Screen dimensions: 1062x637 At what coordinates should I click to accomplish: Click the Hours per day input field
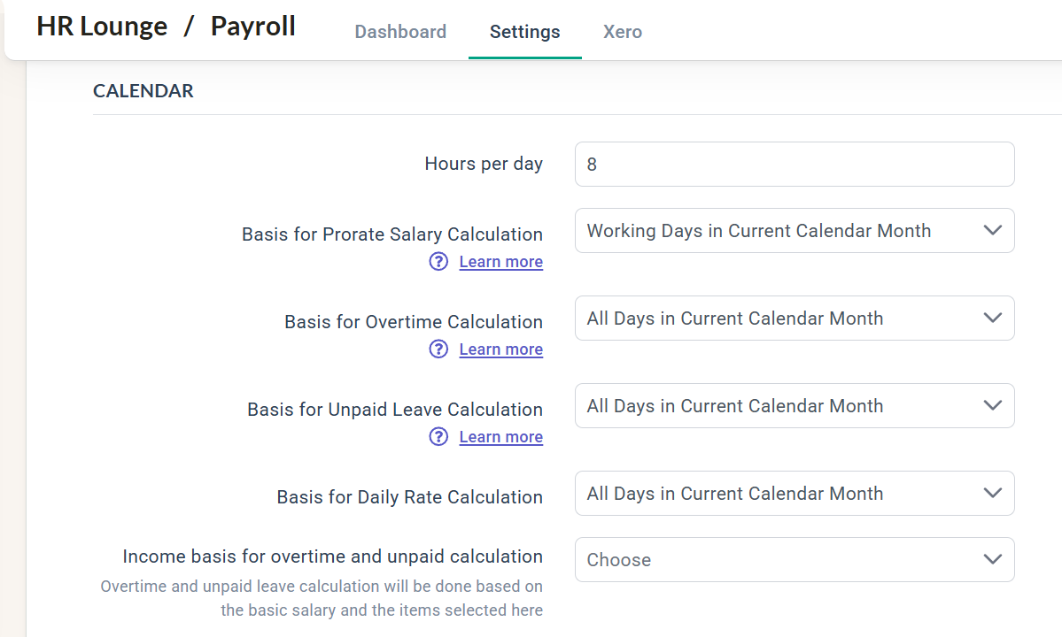795,164
